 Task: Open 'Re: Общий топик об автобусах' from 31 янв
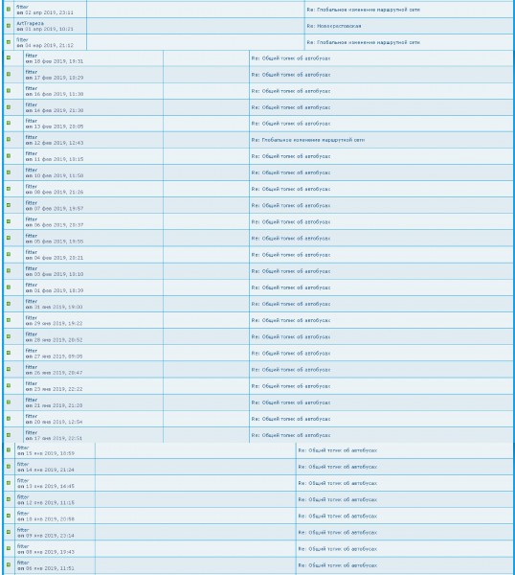click(x=291, y=304)
